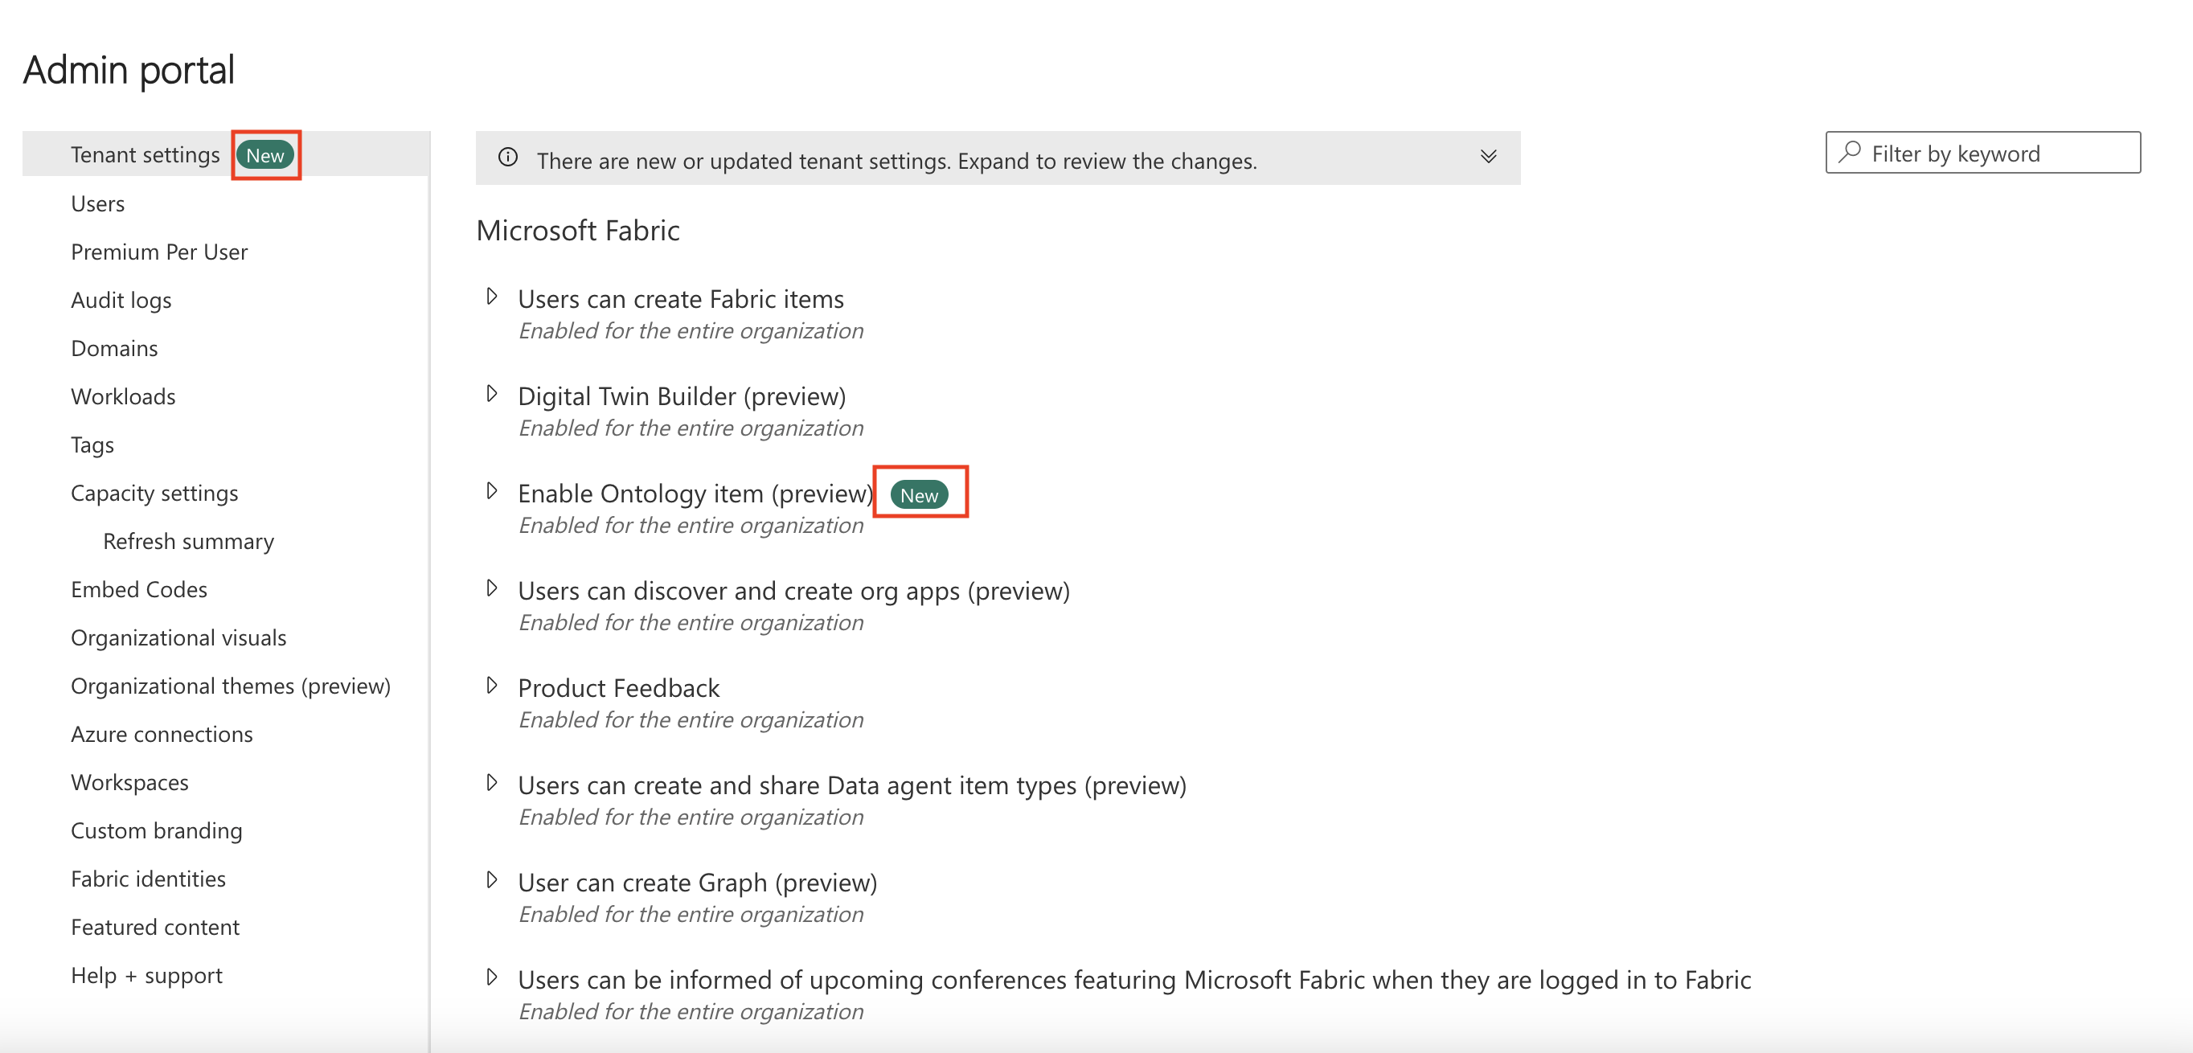Expand Product Feedback setting

pyautogui.click(x=492, y=686)
